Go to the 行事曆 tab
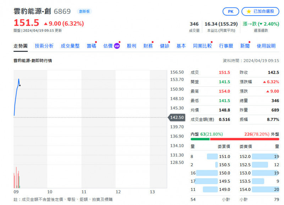The height and width of the screenshot is (205, 284). coord(226,46)
